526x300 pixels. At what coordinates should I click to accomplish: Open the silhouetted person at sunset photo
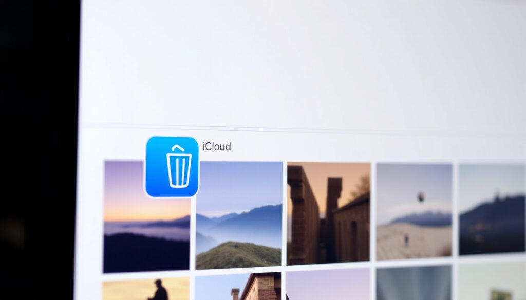tap(146, 289)
